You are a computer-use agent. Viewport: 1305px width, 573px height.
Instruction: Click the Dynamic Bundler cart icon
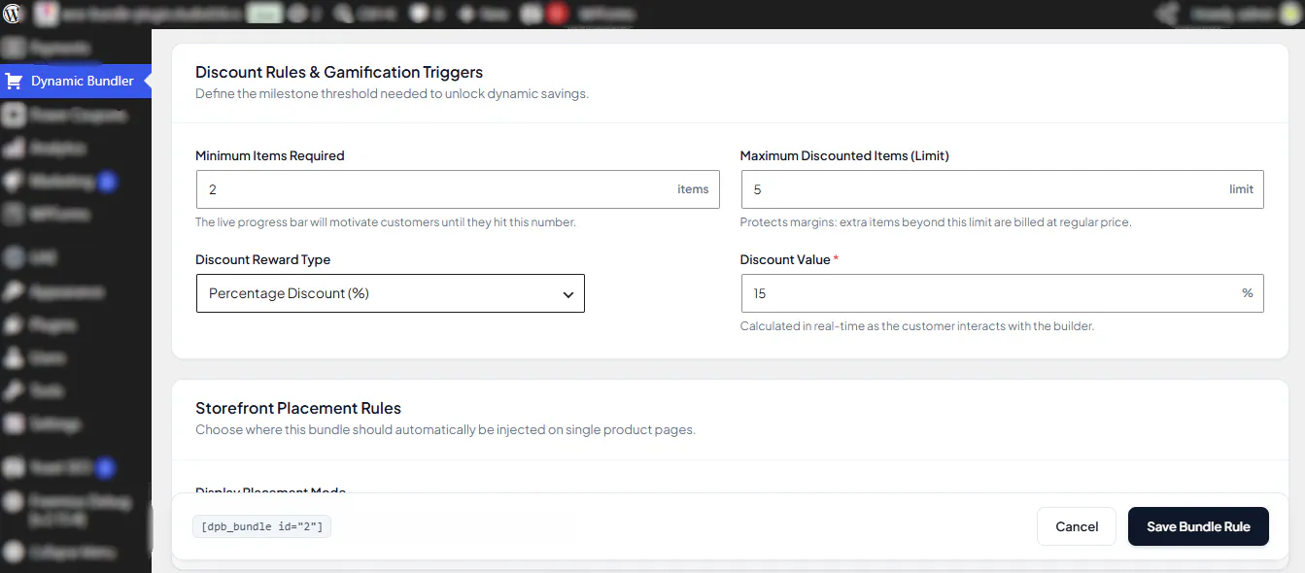(14, 82)
